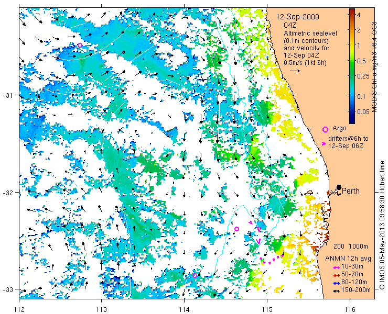Viewport: 388px width, 314px height.
Task: Click the magenta Argo circle in the legend
Action: (325, 129)
